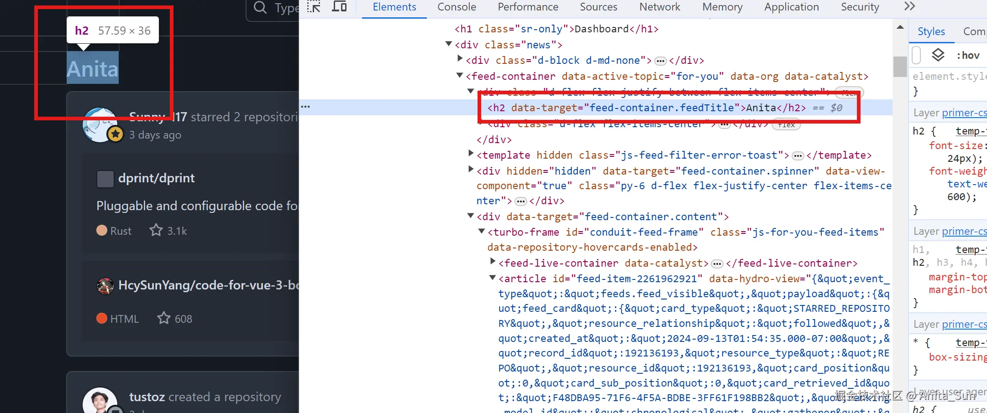Open primer-cs layer link above the * rule
The image size is (987, 413).
pyautogui.click(x=964, y=325)
